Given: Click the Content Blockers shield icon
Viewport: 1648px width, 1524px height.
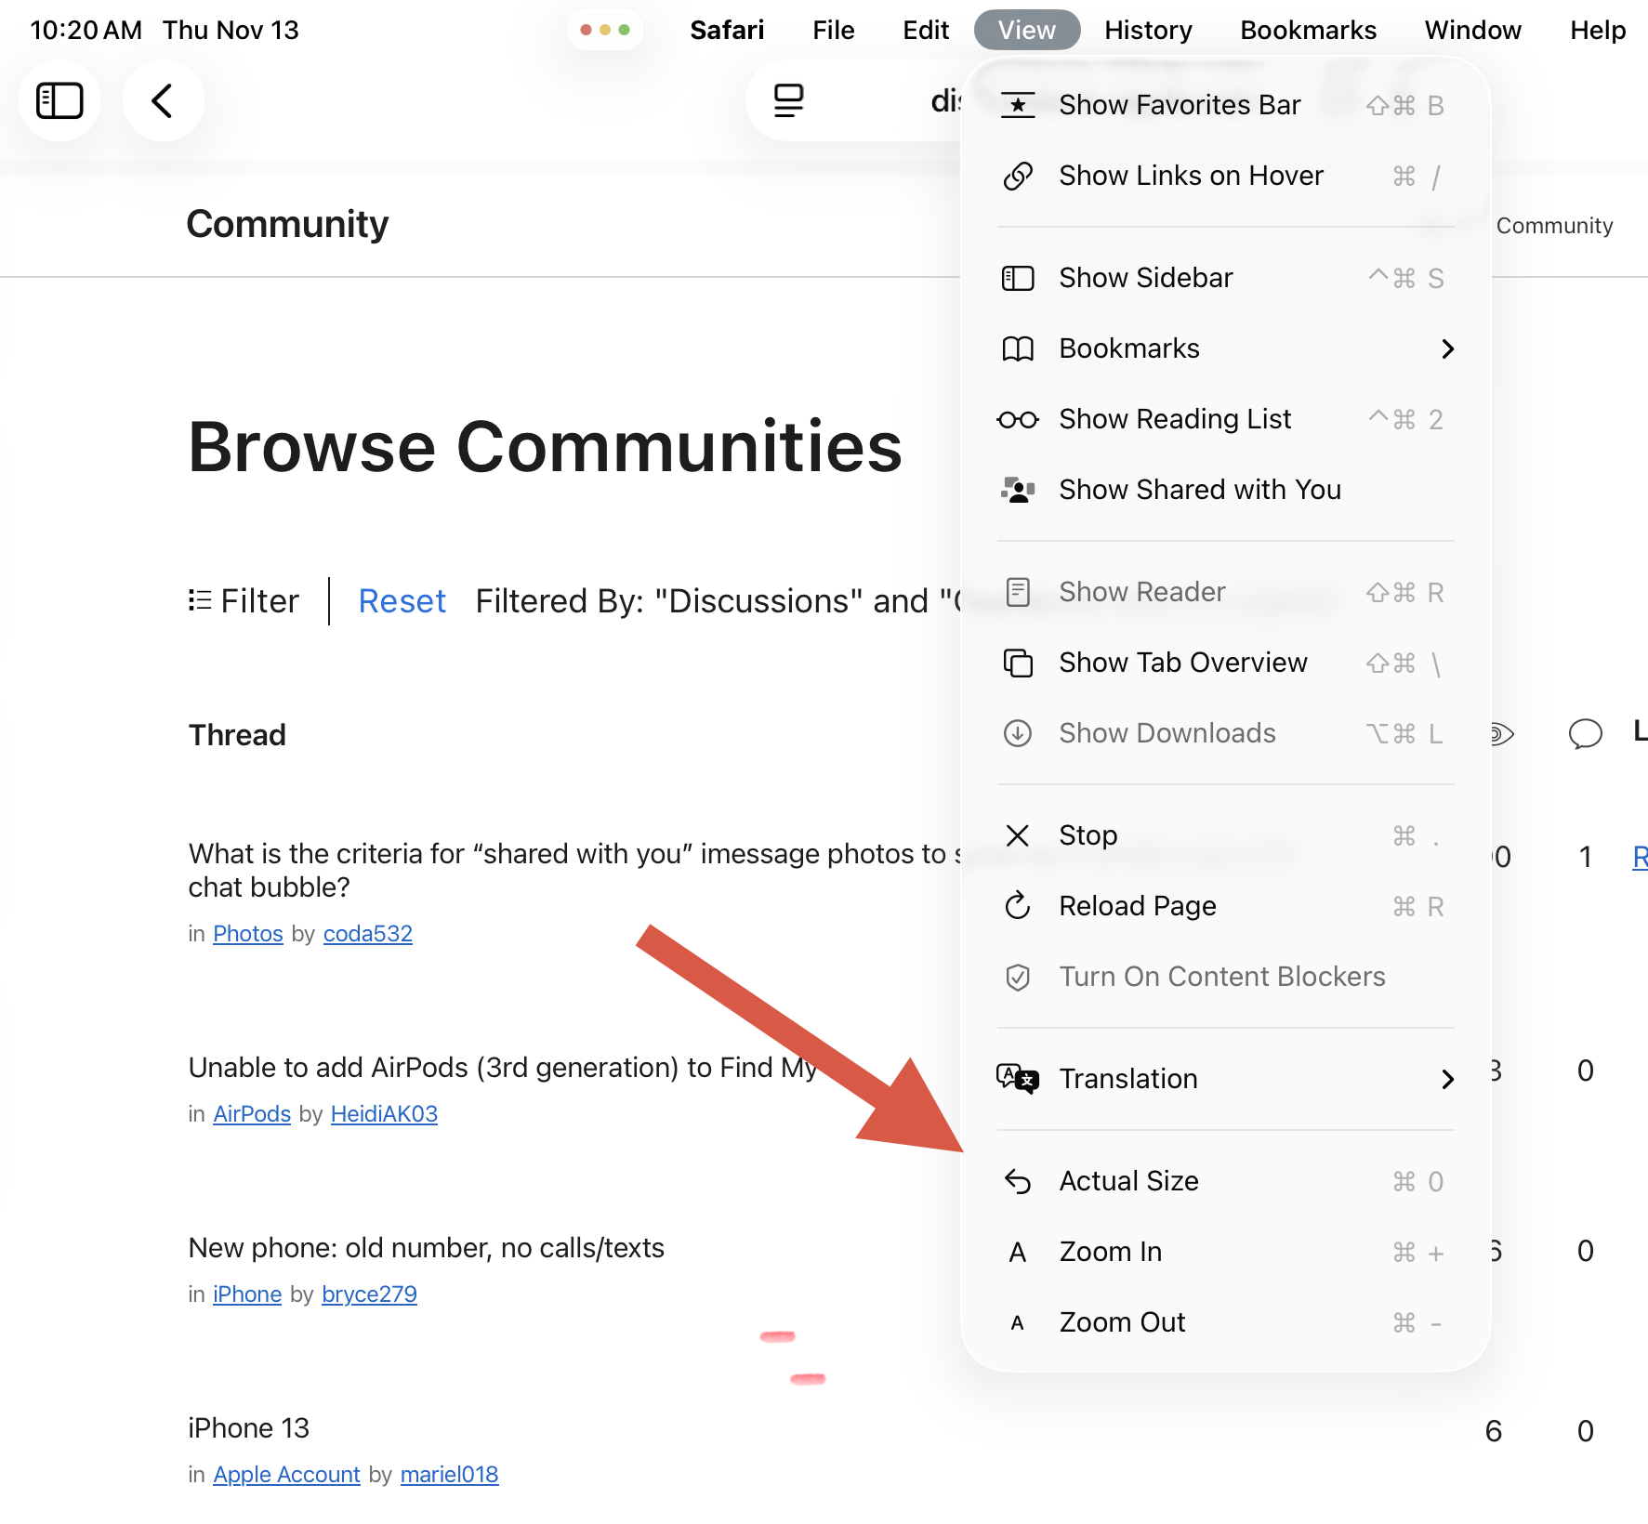Looking at the screenshot, I should pos(1018,977).
